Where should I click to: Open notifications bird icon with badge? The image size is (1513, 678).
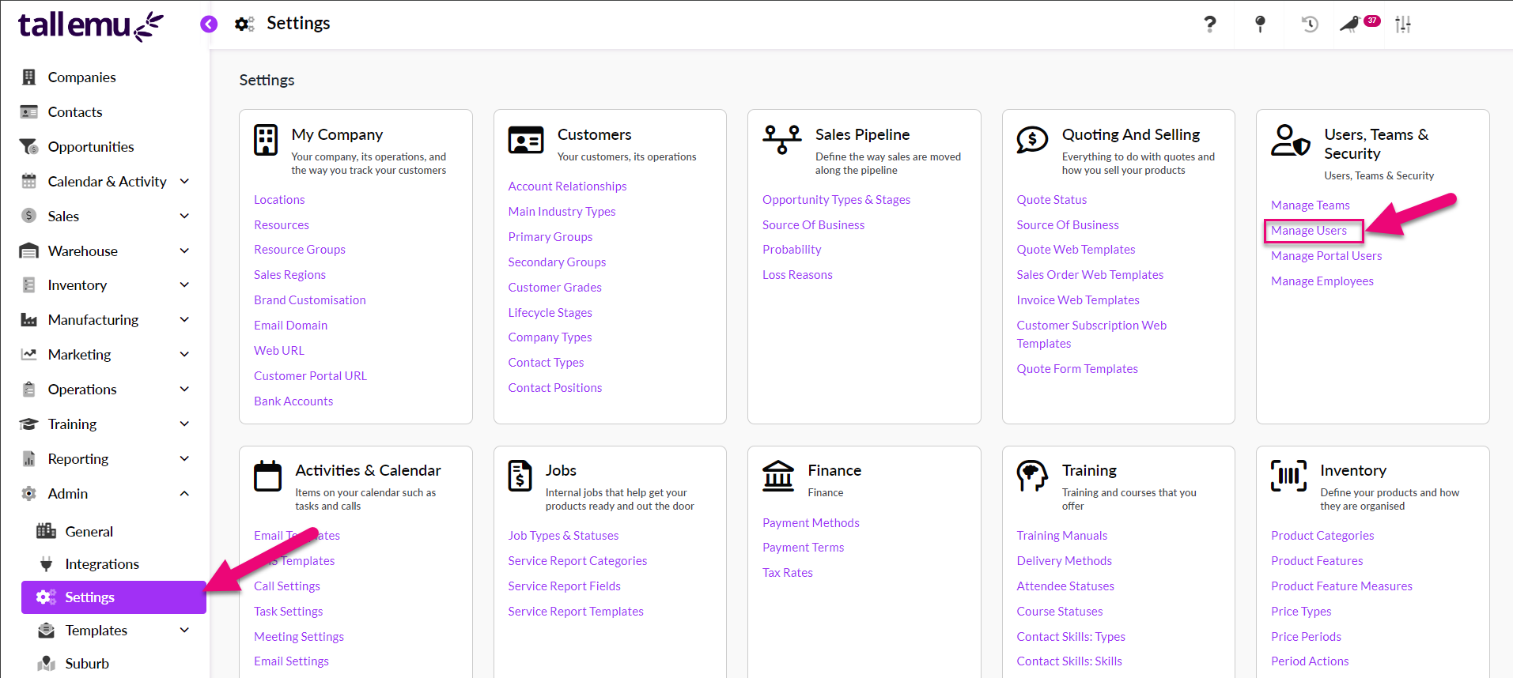(x=1351, y=24)
